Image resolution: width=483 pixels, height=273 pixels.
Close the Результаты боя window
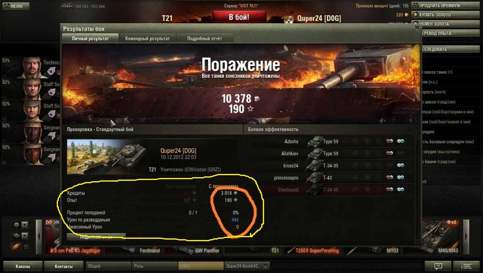tap(417, 29)
